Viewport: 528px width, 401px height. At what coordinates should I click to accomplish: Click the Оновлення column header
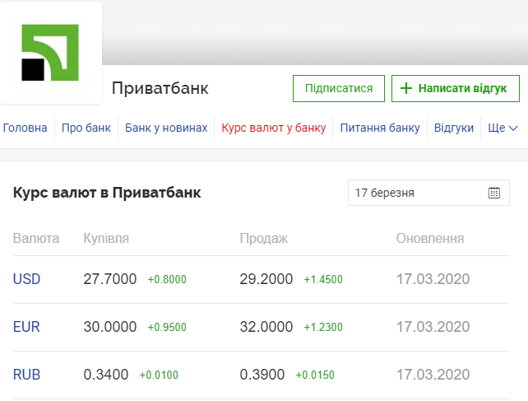(x=430, y=239)
